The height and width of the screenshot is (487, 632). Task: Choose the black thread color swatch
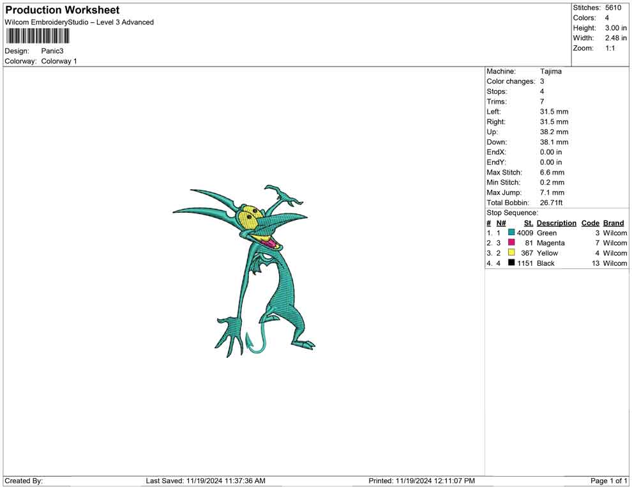[511, 263]
